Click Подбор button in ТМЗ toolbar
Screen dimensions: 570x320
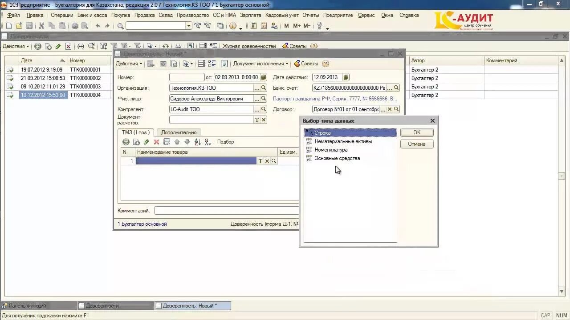pyautogui.click(x=225, y=142)
